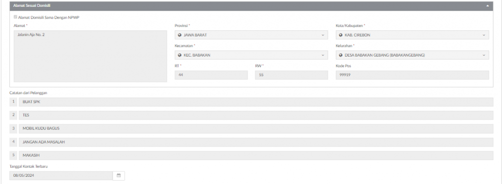
Task: Click the Tanggal Kontak Terbaru label
Action: 28,166
